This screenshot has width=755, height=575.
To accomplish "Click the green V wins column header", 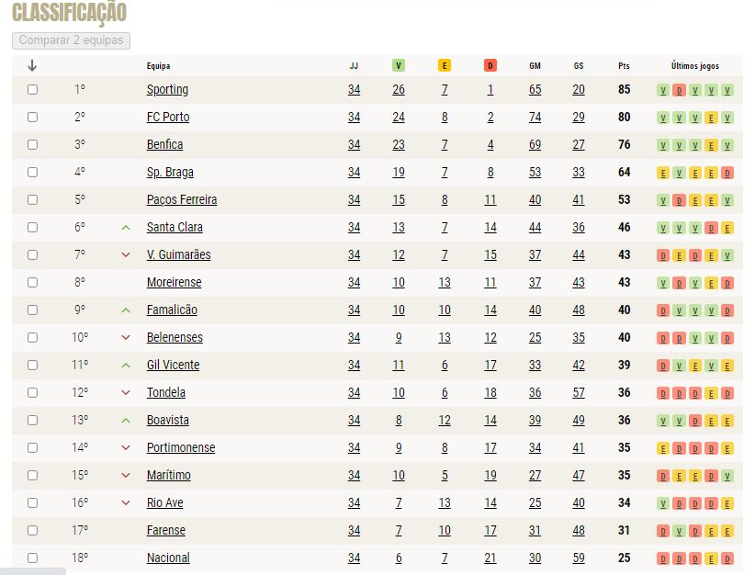I will pyautogui.click(x=399, y=65).
